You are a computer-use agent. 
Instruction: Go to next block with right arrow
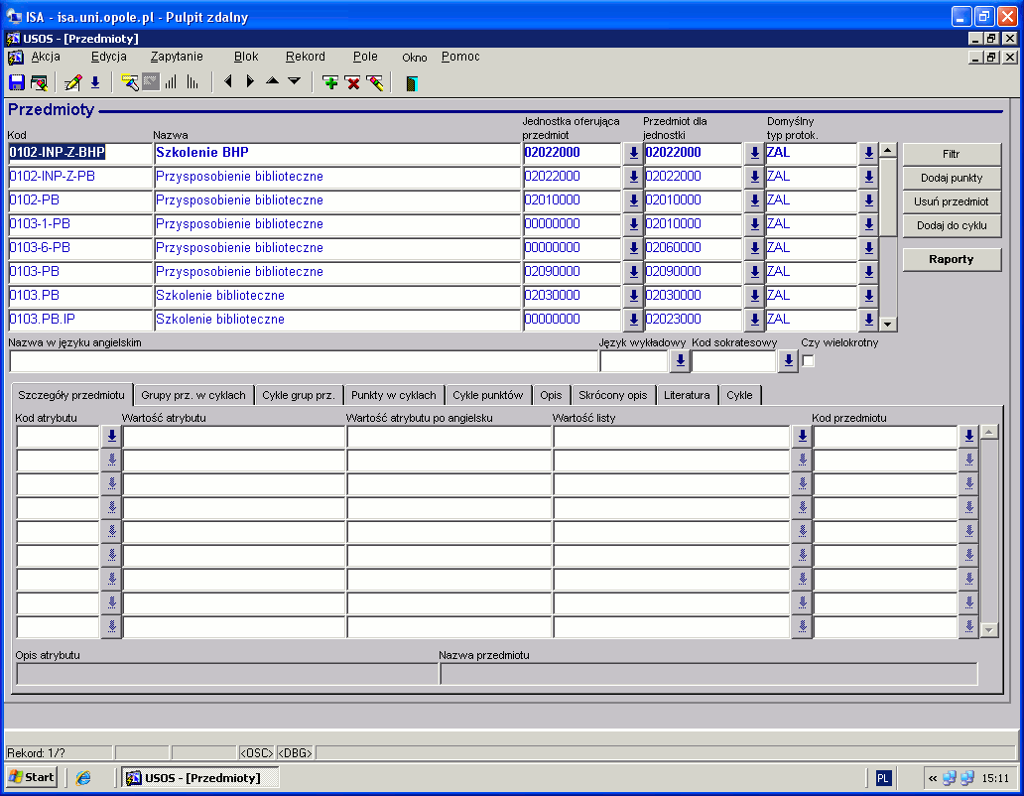coord(250,81)
